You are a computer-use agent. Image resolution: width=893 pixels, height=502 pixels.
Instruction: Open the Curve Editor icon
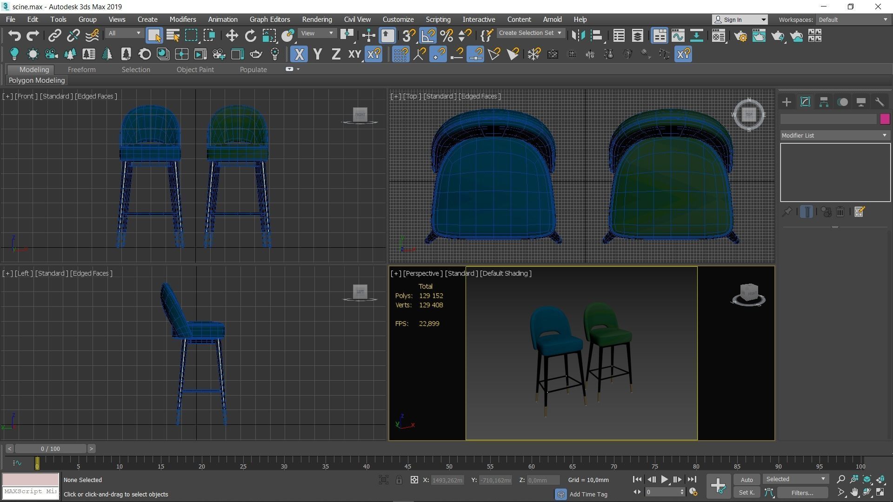678,36
